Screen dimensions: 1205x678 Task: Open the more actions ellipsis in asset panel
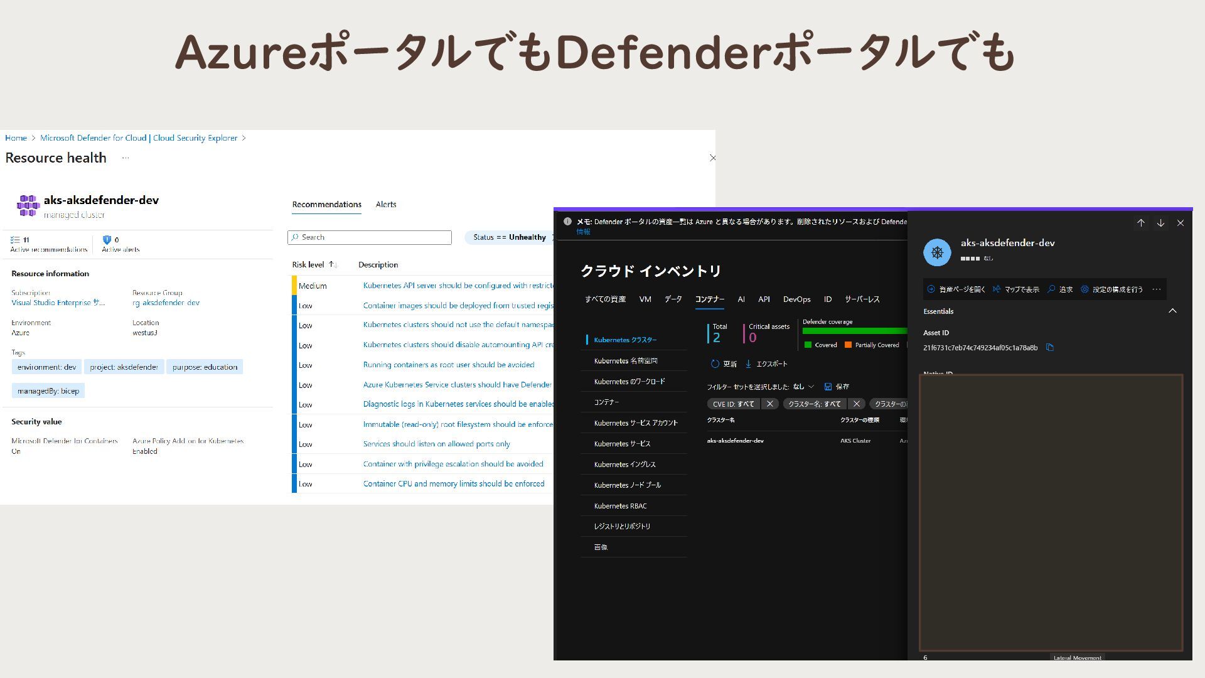tap(1156, 289)
